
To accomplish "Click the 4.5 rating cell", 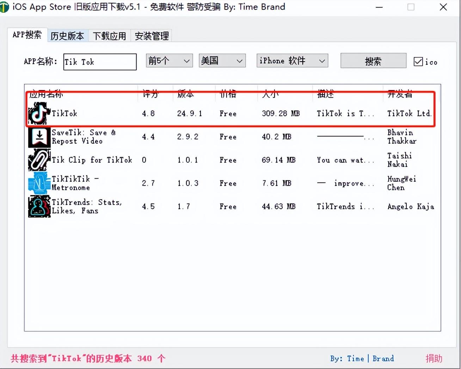I will [148, 206].
